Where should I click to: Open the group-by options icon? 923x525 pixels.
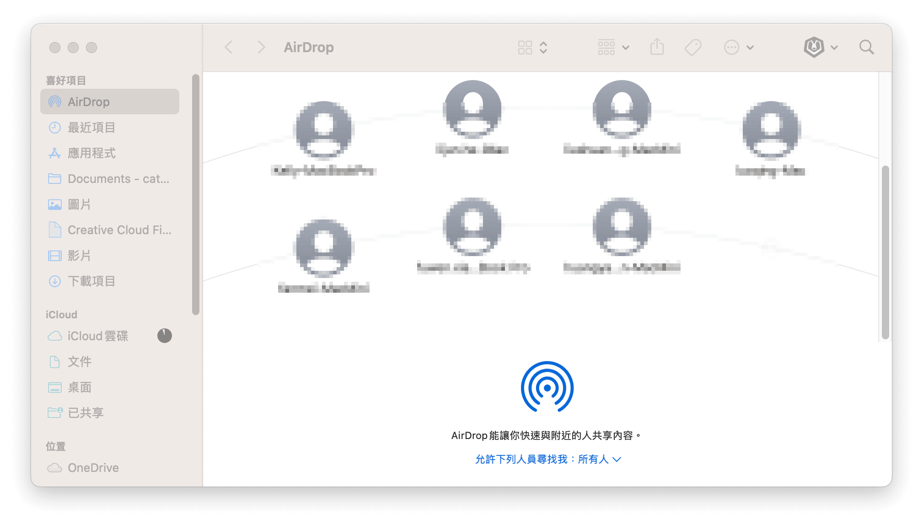coord(606,47)
